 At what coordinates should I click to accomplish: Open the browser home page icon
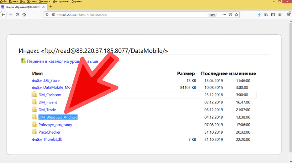coord(24,15)
